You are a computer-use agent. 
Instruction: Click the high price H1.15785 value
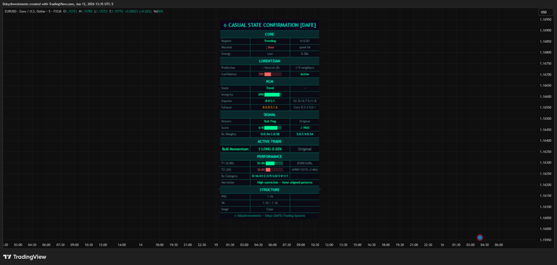[86, 11]
